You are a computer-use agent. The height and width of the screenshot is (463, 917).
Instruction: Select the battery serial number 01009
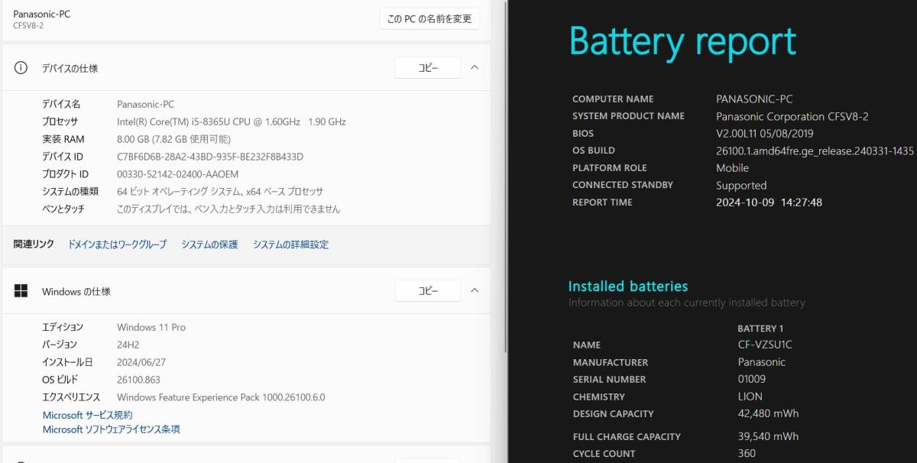pos(751,380)
